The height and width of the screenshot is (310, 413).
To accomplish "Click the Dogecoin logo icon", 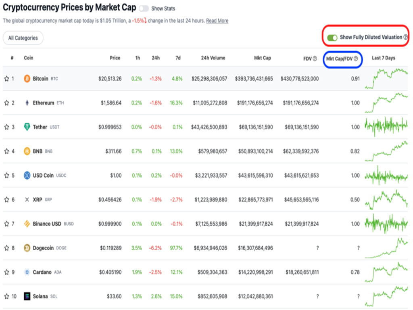I will (x=27, y=248).
